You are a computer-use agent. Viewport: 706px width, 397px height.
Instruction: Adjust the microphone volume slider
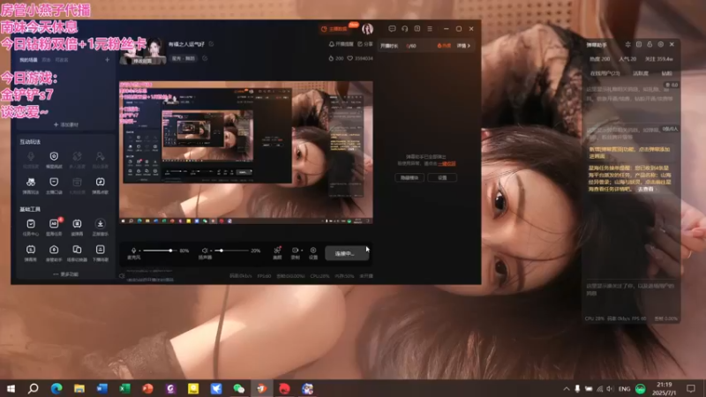[x=158, y=251]
